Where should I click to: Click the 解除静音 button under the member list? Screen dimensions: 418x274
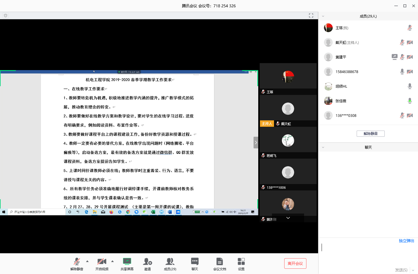370,133
